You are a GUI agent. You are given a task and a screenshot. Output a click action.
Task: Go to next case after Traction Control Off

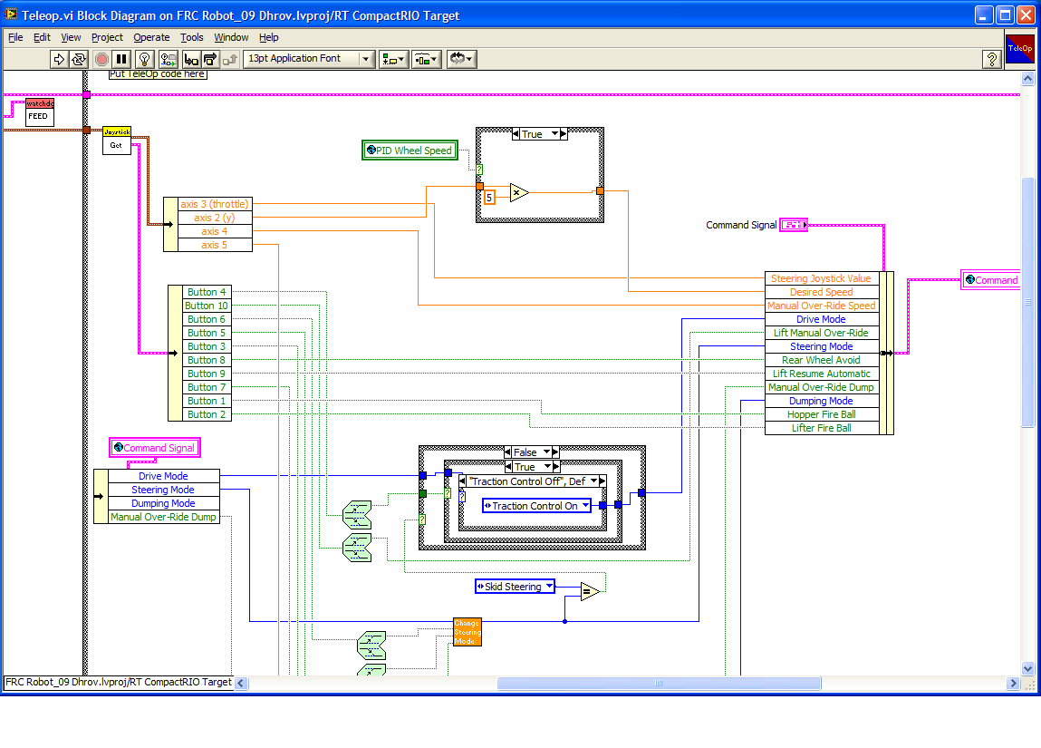[602, 481]
